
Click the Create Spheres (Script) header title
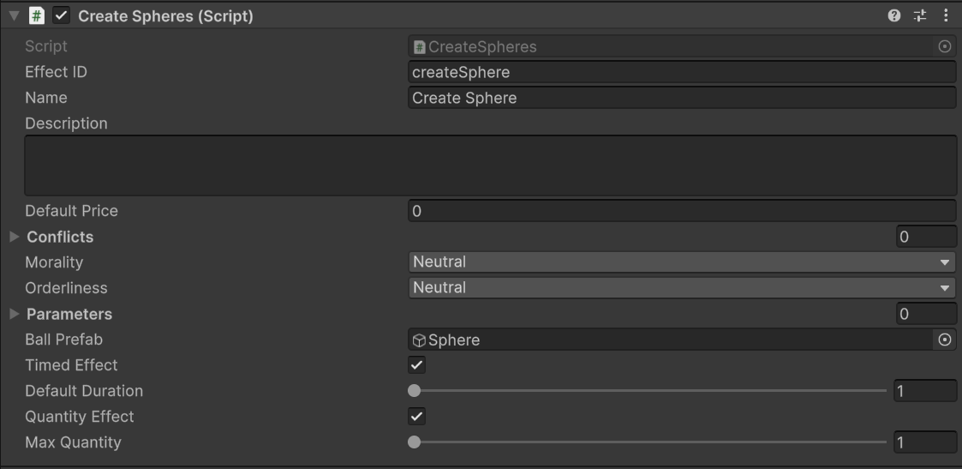(165, 16)
